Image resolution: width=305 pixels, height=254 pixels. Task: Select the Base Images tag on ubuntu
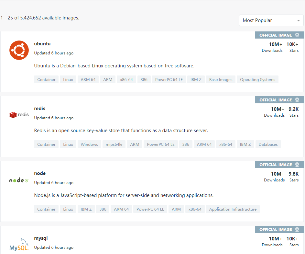click(221, 80)
